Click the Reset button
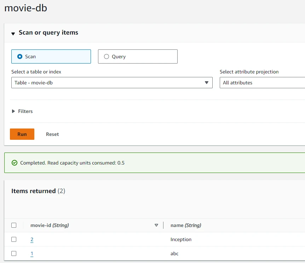This screenshot has width=305, height=263. tap(52, 134)
